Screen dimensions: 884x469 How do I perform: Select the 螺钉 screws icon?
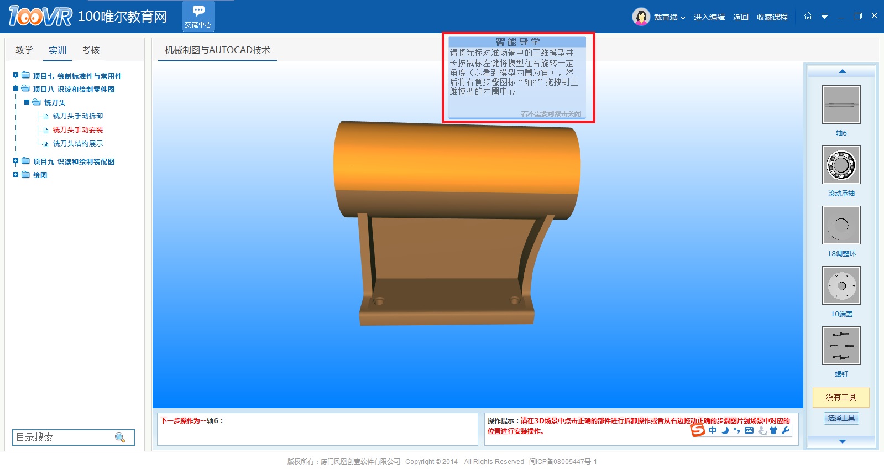pos(841,346)
